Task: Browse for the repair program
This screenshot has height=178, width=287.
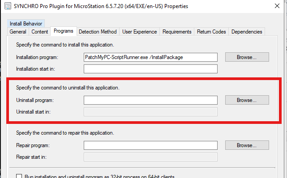Action: click(247, 145)
